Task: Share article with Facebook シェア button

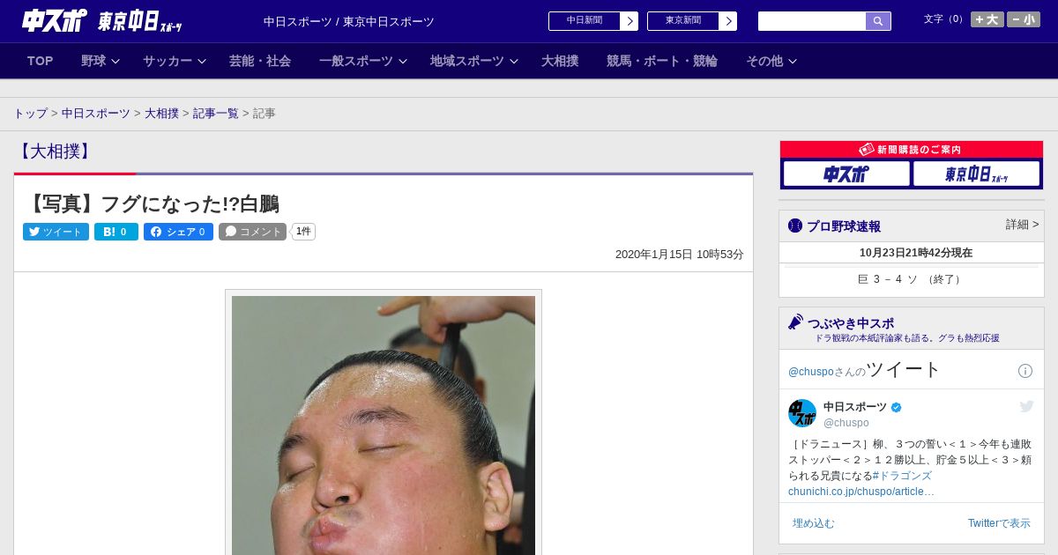Action: click(x=178, y=232)
